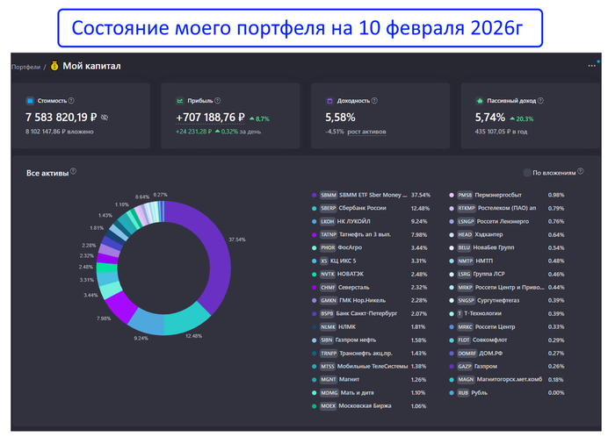
Task: Open the Портфели breadcrumb link
Action: (x=25, y=67)
